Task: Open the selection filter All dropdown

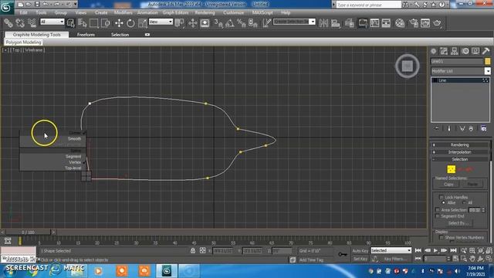Action: pos(52,22)
